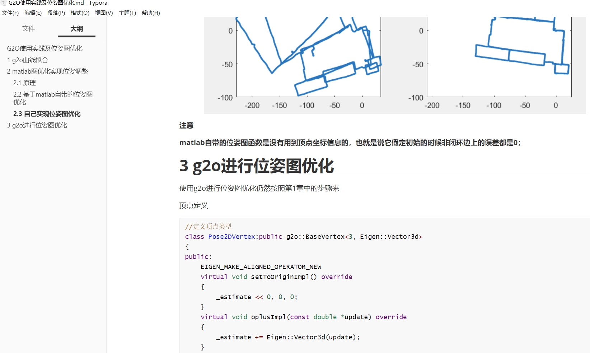Switch to the 大纲 sidebar tab
The width and height of the screenshot is (590, 353).
pos(76,29)
